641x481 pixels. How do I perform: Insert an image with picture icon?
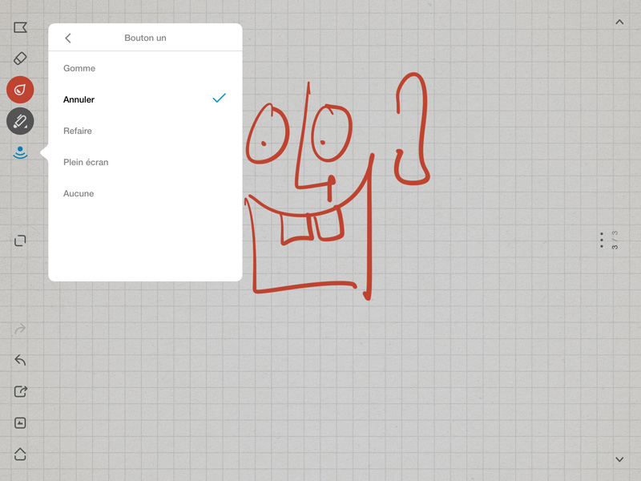[20, 423]
